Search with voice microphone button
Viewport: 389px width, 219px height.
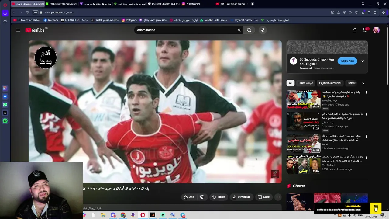pos(263,30)
